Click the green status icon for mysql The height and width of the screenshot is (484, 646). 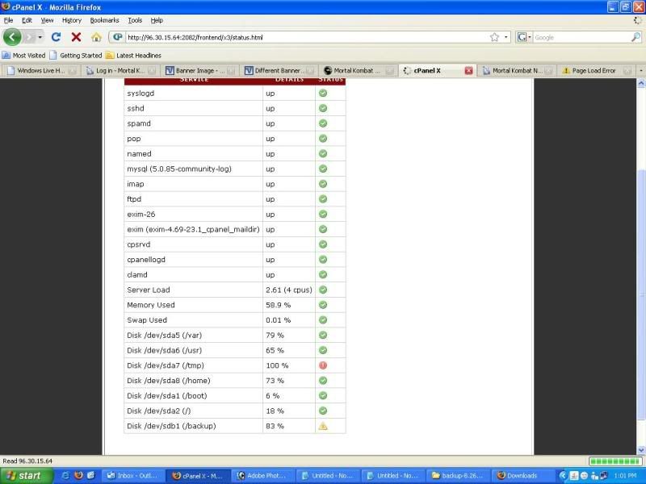point(323,169)
